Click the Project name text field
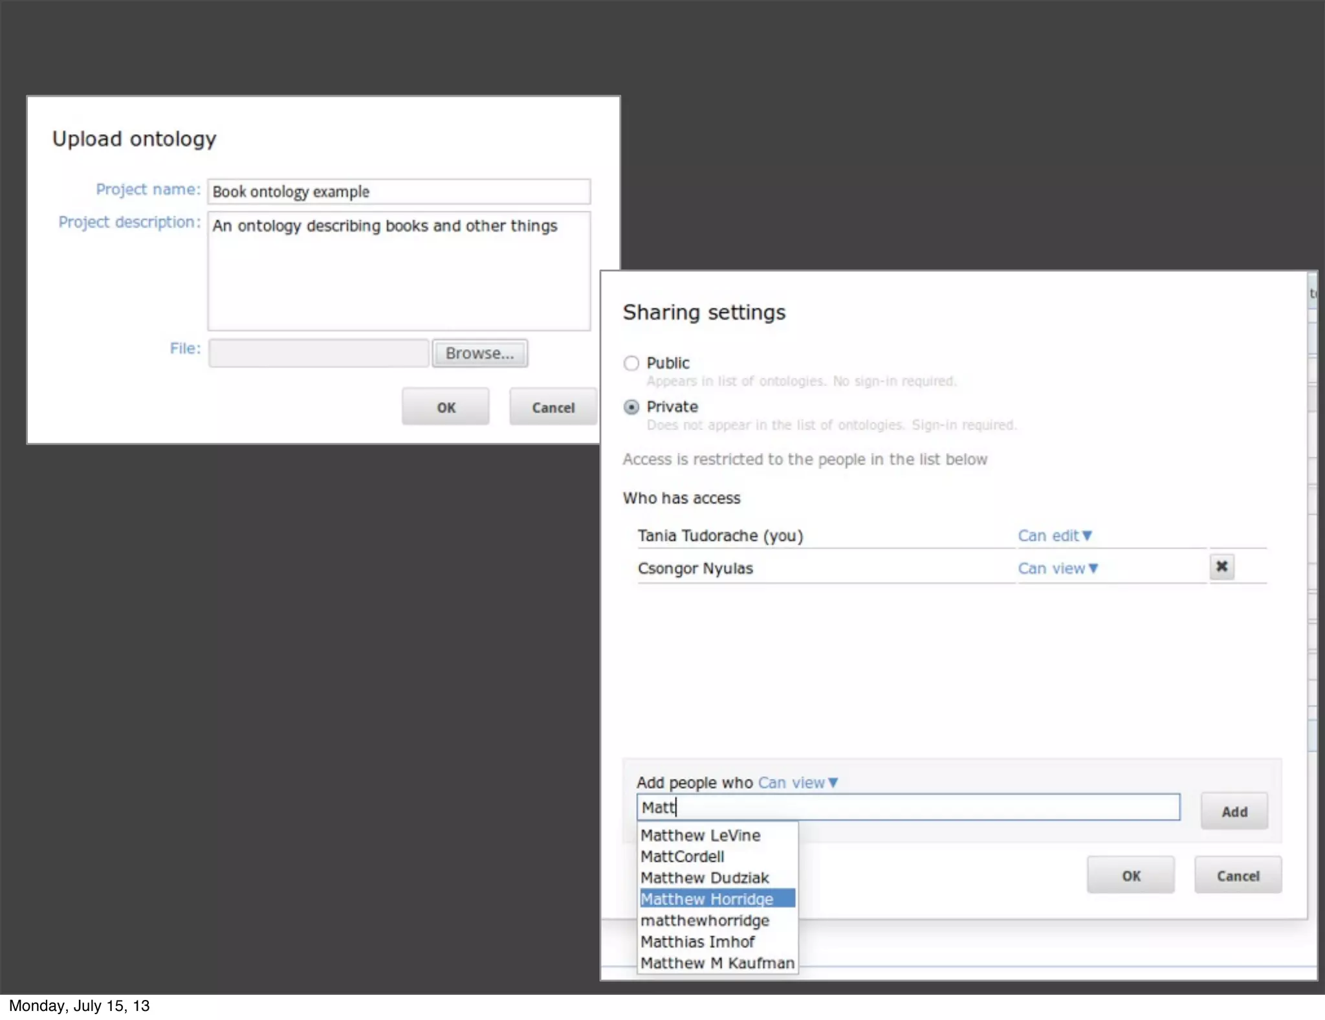Screen dimensions: 1325x1020 (x=399, y=192)
